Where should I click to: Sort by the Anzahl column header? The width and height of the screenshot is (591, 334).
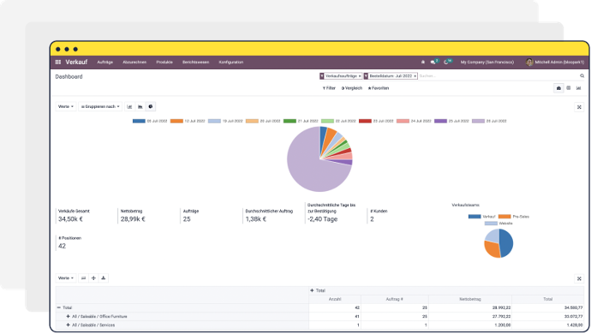(335, 300)
